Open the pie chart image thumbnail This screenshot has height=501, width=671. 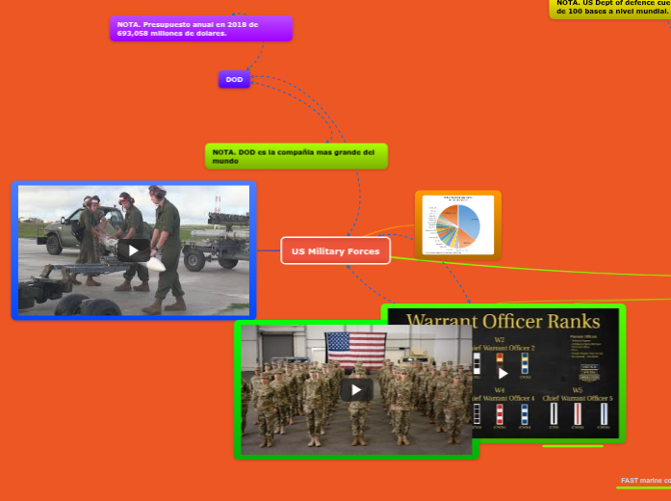[458, 225]
